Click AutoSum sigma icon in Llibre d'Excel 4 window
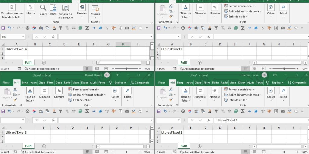This screenshot has width=309, height=154. pos(87,28)
